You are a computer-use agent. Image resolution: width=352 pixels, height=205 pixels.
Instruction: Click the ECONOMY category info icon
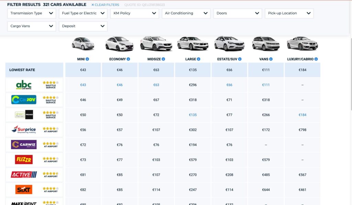128,59
